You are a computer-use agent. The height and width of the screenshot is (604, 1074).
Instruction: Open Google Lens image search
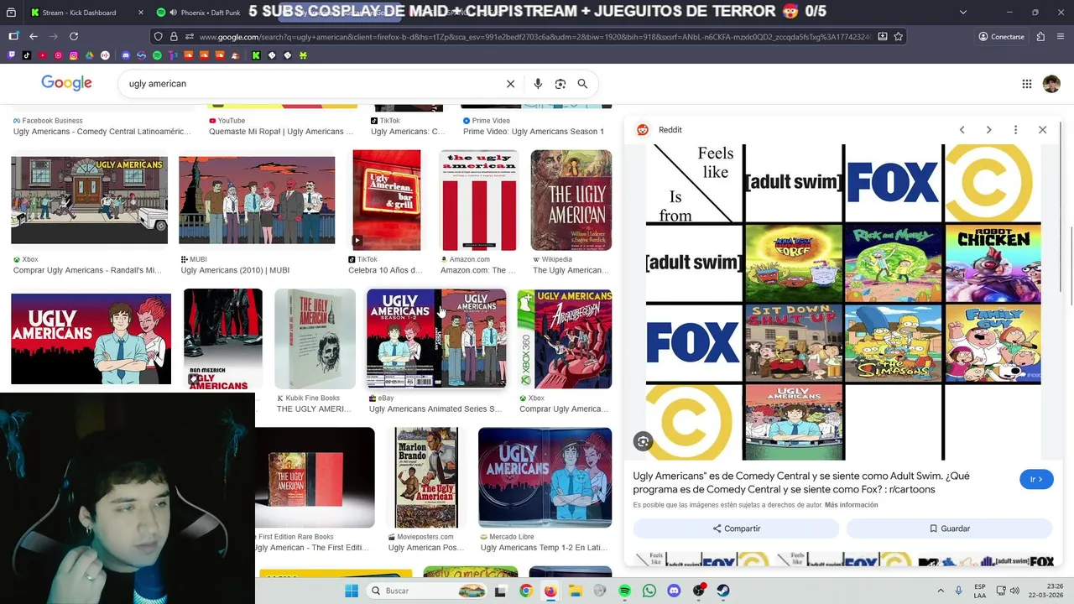coord(560,84)
